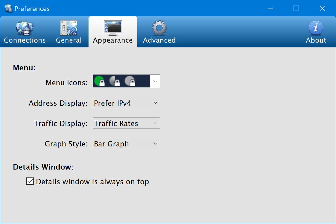Click the green lock menu icon preview

click(100, 81)
